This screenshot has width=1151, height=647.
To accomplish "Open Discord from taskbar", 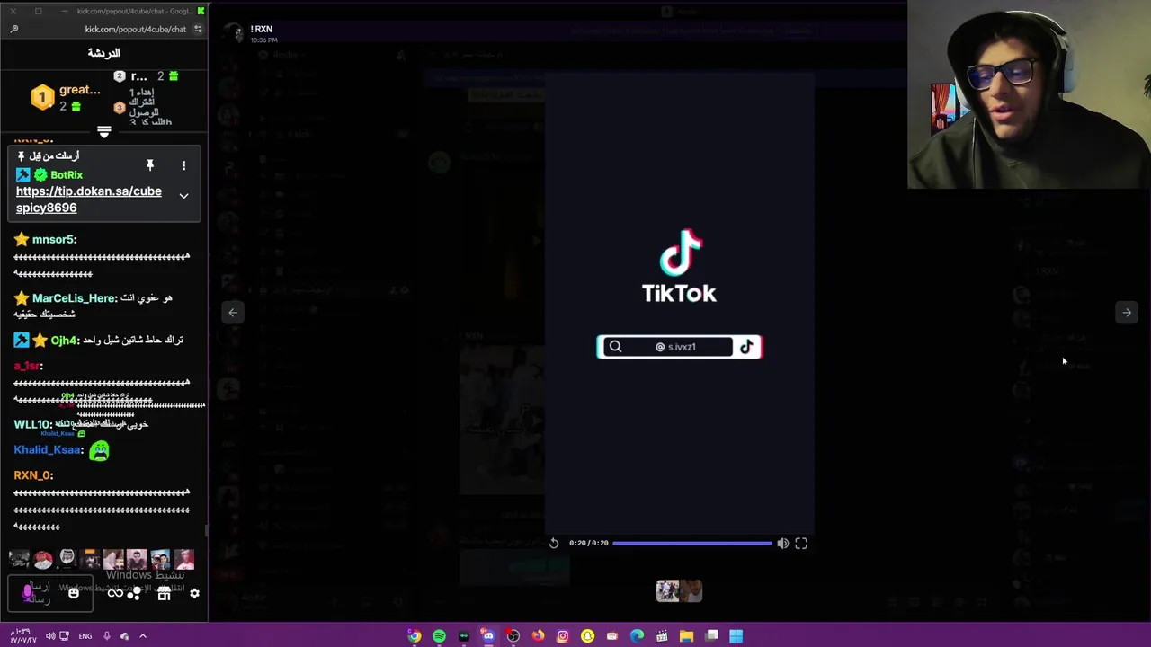I will (x=487, y=636).
